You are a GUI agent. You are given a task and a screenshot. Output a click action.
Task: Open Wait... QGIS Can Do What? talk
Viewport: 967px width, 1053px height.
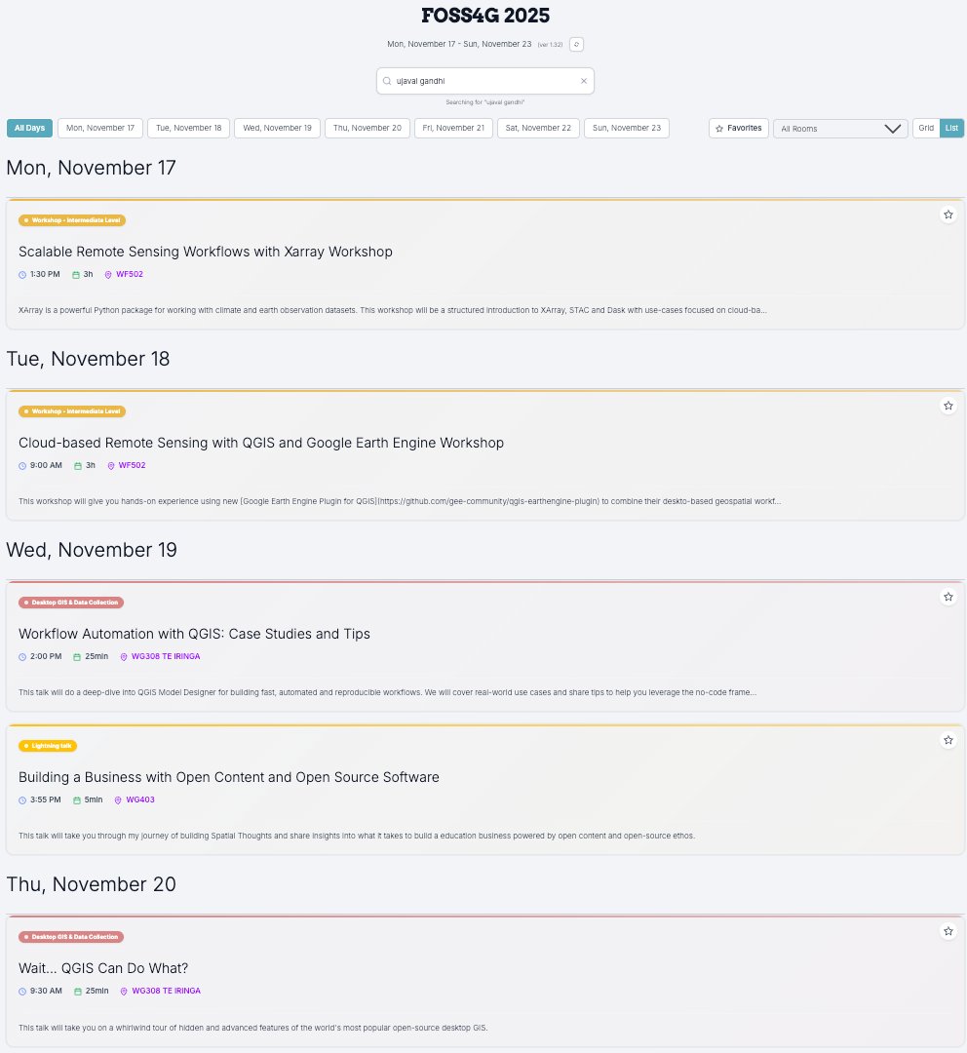tap(103, 968)
